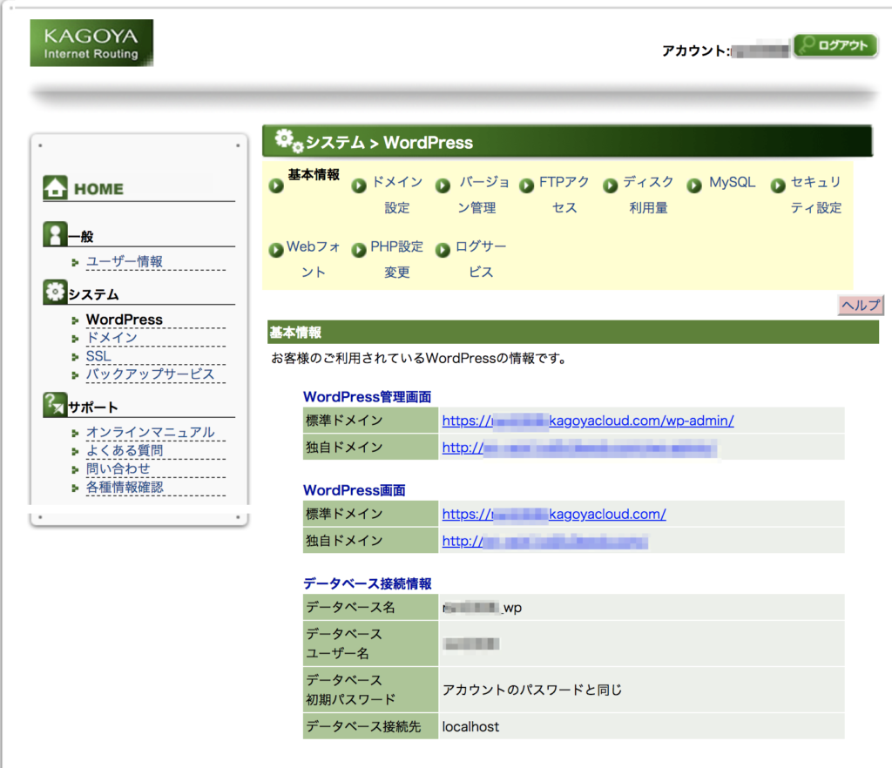Click the データベース接続先 label cell
This screenshot has height=768, width=892.
click(370, 726)
